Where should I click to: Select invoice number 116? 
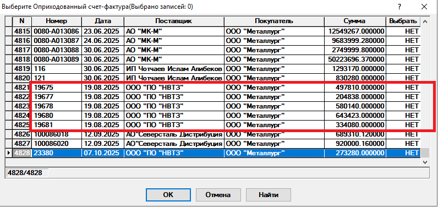pyautogui.click(x=57, y=69)
